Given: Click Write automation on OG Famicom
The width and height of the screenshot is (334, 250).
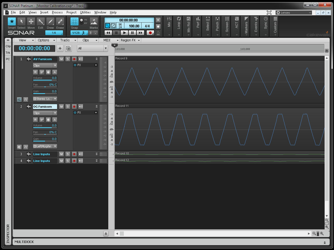Looking at the screenshot, I should [42, 120].
